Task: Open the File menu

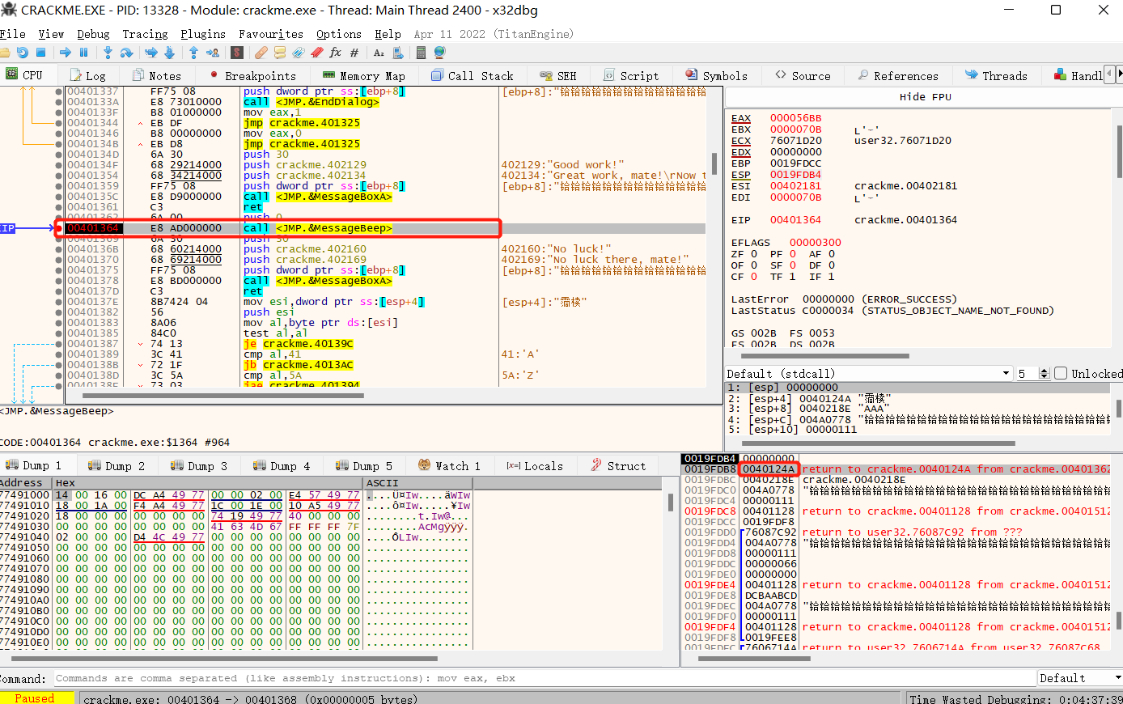Action: click(12, 34)
